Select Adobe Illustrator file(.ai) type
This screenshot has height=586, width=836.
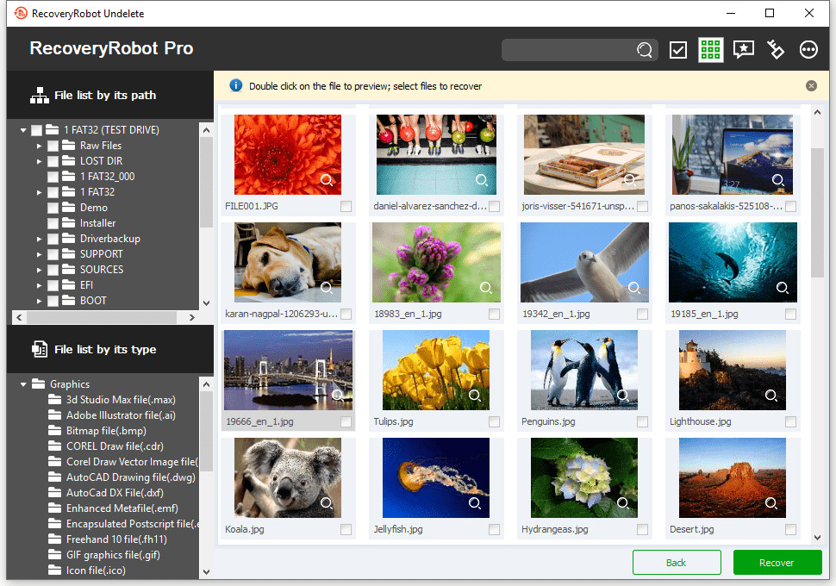[x=121, y=415]
